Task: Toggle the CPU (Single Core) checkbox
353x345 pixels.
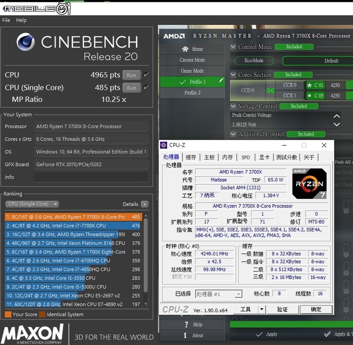Action: 146,87
